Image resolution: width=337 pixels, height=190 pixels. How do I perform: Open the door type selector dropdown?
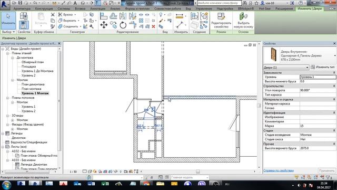[x=335, y=55]
